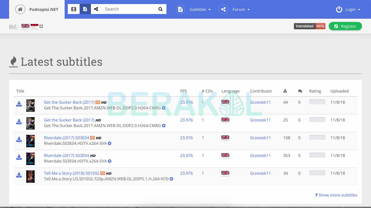Click the magnifying glass search button
Viewport: 371px width, 208px height.
(x=161, y=9)
